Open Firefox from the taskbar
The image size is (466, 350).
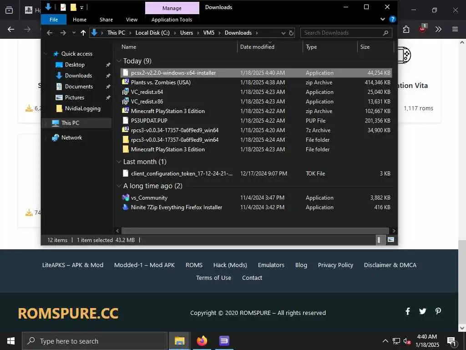tap(202, 341)
